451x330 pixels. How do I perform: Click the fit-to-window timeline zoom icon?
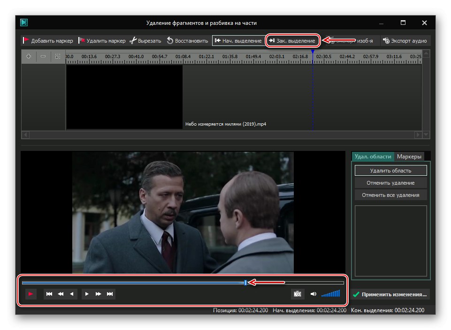coord(58,56)
